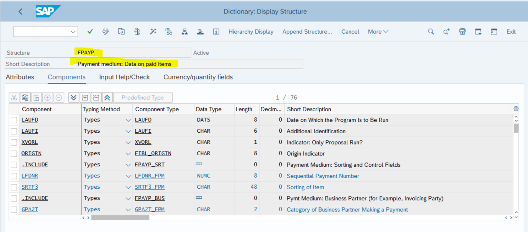The image size is (528, 232).
Task: Select the FPAYP_SRT include row checkbox
Action: click(14, 165)
